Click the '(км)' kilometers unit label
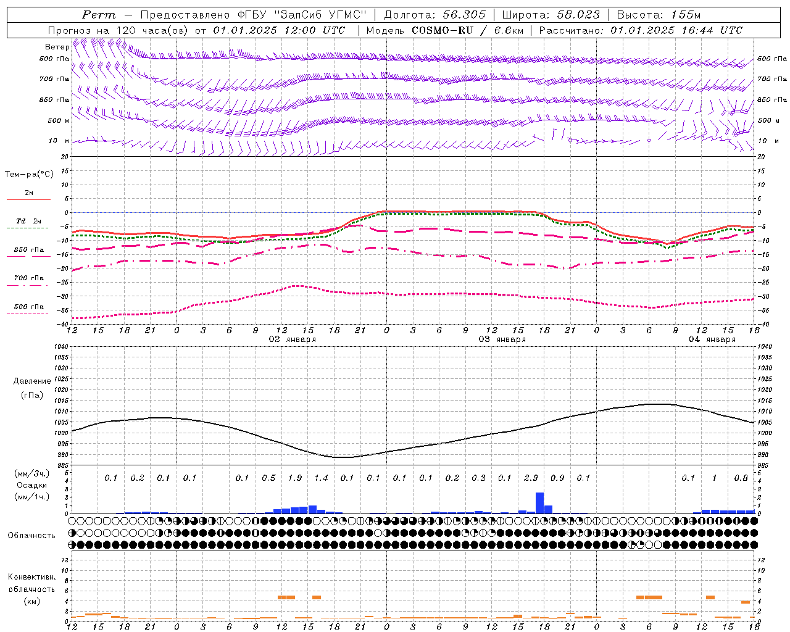This screenshot has height=632, width=790. coord(31,601)
